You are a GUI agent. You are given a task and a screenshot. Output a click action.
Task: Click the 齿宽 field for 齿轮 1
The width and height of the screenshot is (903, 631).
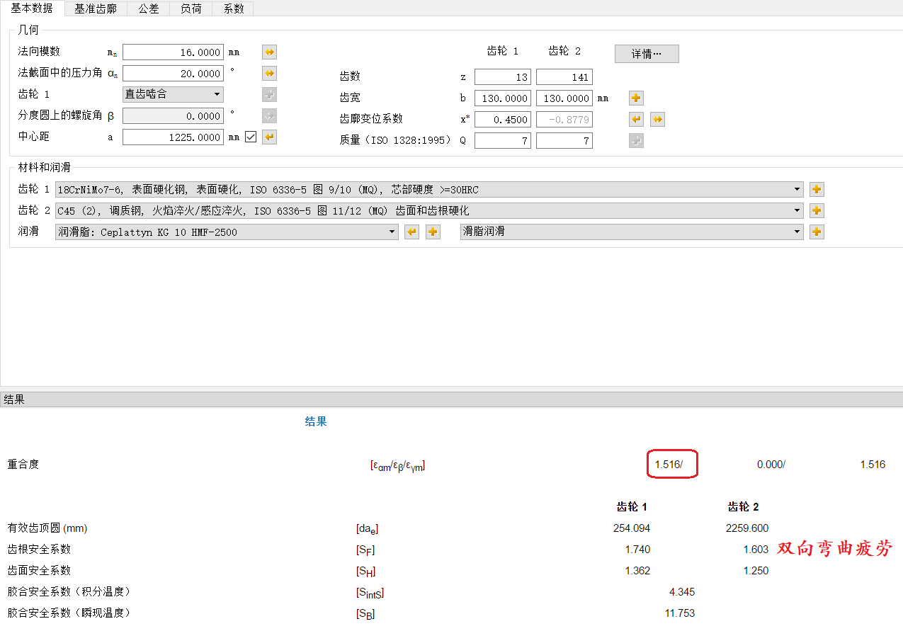(x=503, y=98)
